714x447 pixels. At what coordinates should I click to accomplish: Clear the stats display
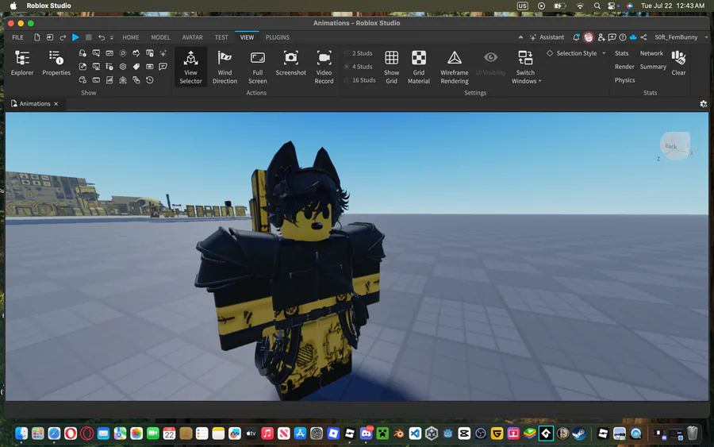click(x=678, y=64)
